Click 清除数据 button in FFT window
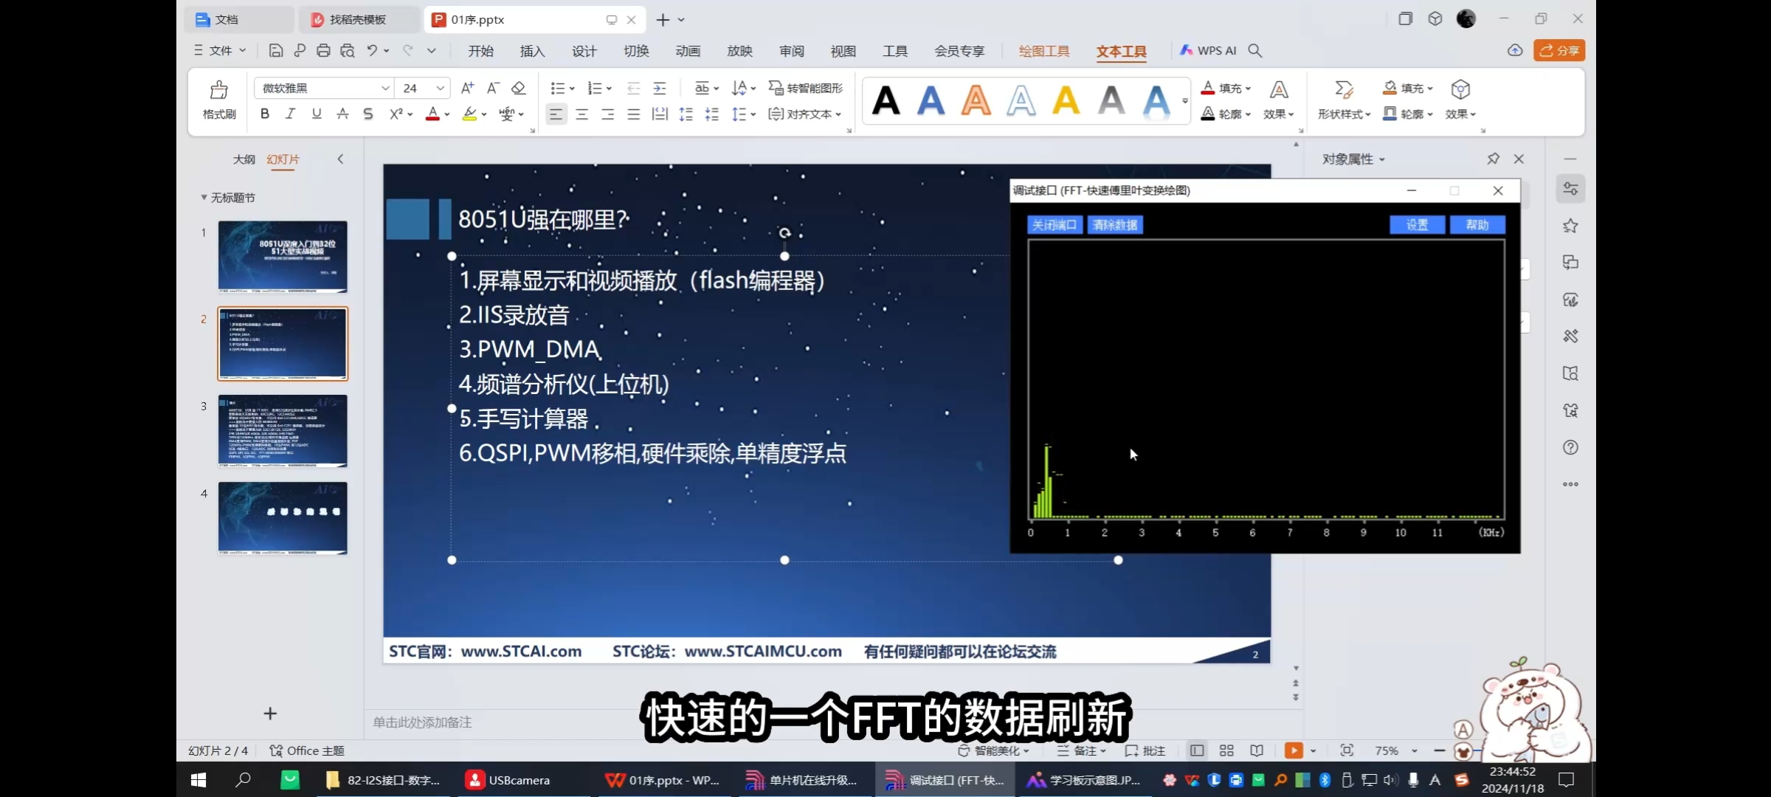Screen dimensions: 1771x797 pos(1115,224)
